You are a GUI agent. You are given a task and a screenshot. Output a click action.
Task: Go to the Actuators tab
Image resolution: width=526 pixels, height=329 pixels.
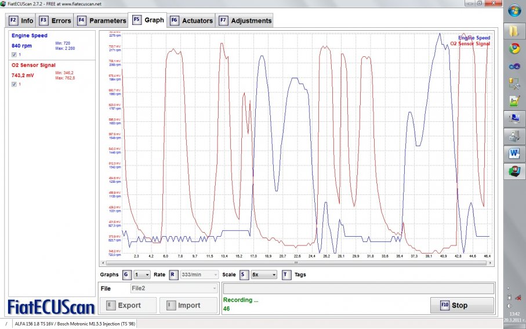[191, 21]
